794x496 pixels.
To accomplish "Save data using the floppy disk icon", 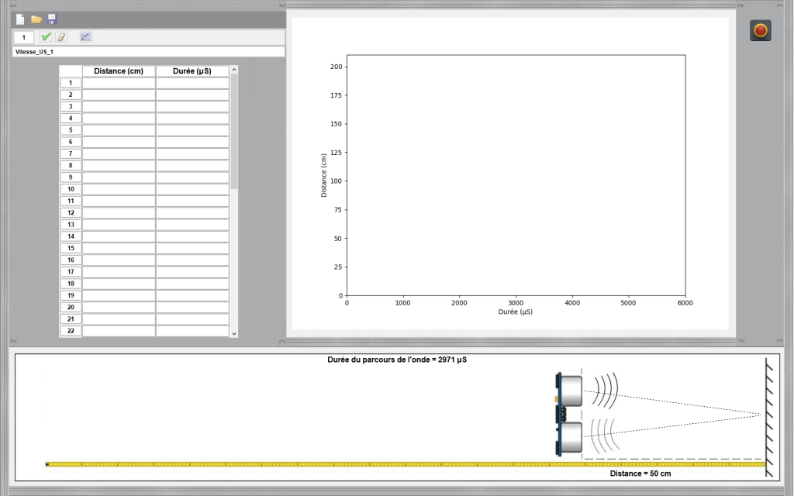I will pyautogui.click(x=52, y=19).
